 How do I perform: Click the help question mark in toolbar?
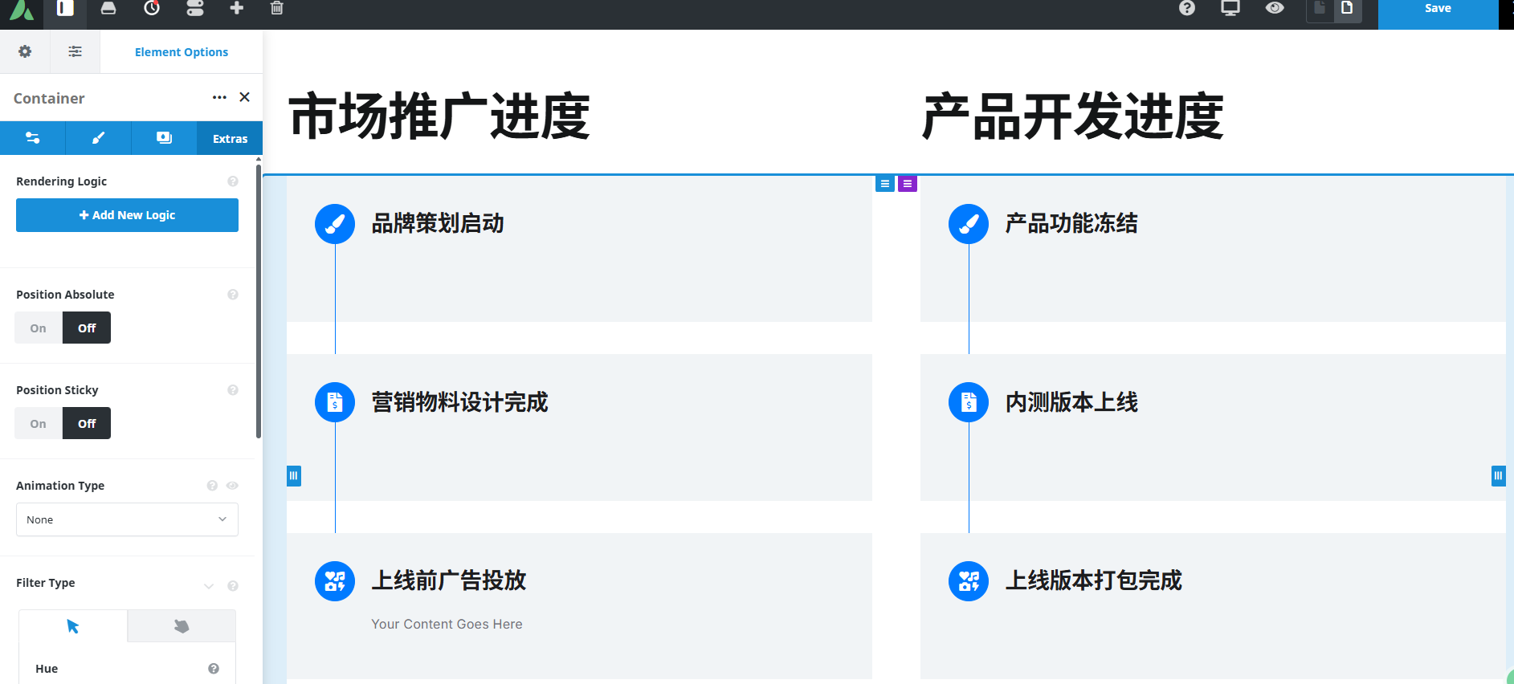pyautogui.click(x=1187, y=9)
